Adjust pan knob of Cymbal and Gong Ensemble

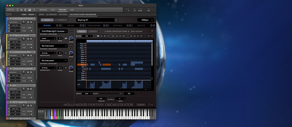(x=23, y=72)
